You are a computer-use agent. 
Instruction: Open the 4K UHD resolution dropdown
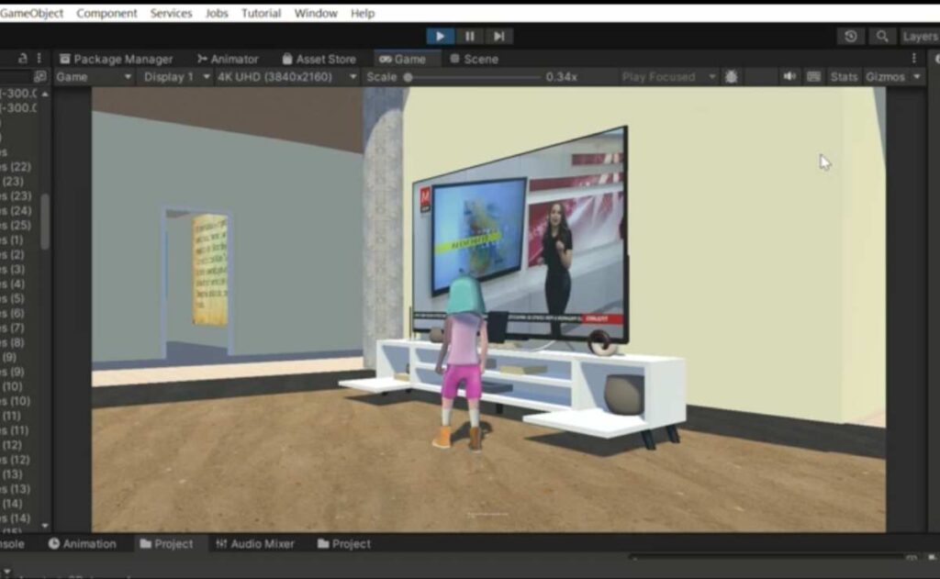[x=286, y=77]
